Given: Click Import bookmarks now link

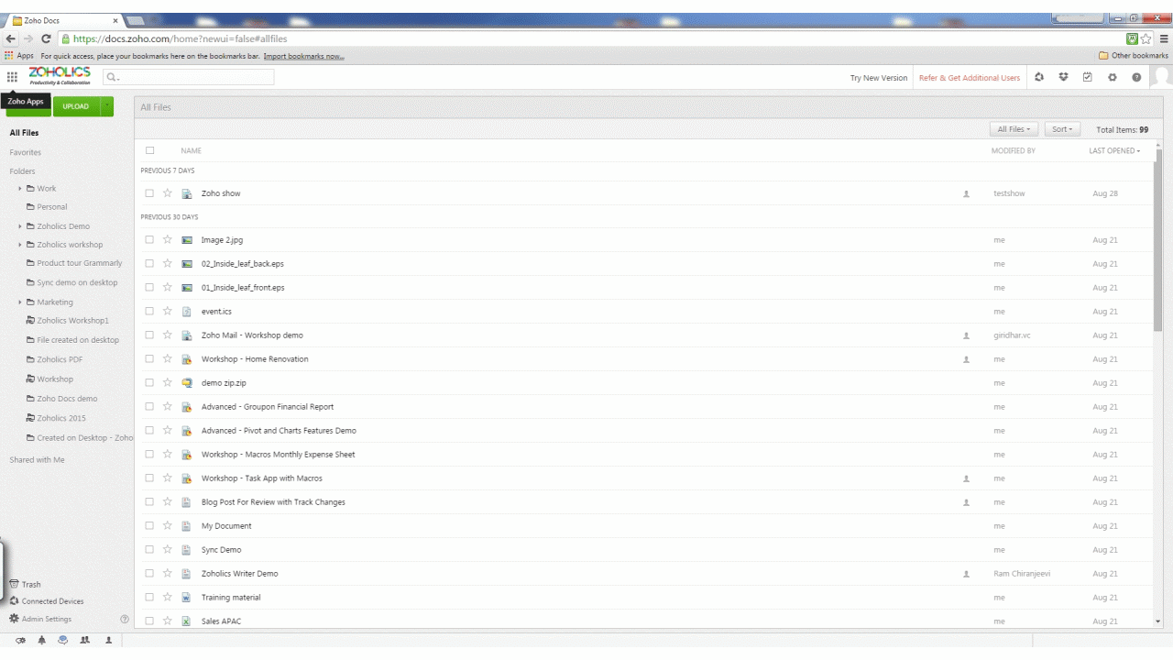Looking at the screenshot, I should [x=304, y=56].
